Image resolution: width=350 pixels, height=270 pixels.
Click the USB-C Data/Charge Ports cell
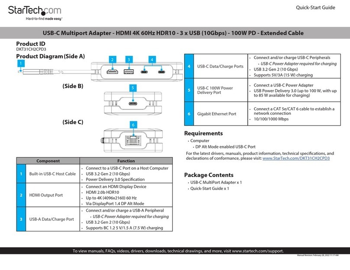[220, 66]
